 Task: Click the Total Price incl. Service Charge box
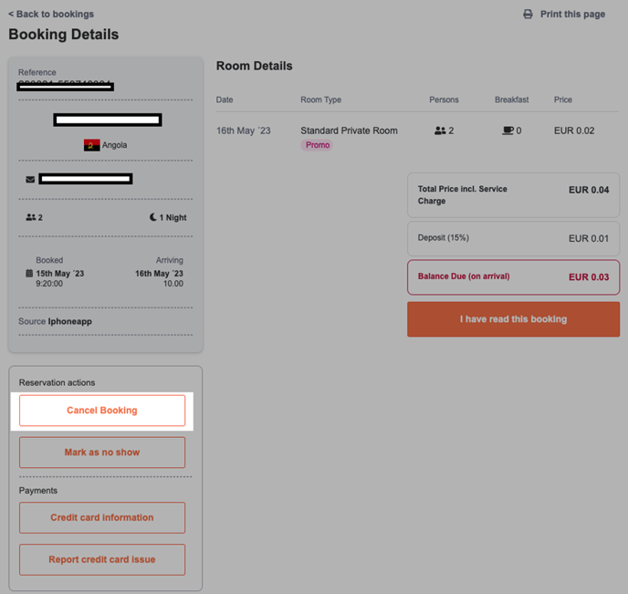pyautogui.click(x=513, y=194)
